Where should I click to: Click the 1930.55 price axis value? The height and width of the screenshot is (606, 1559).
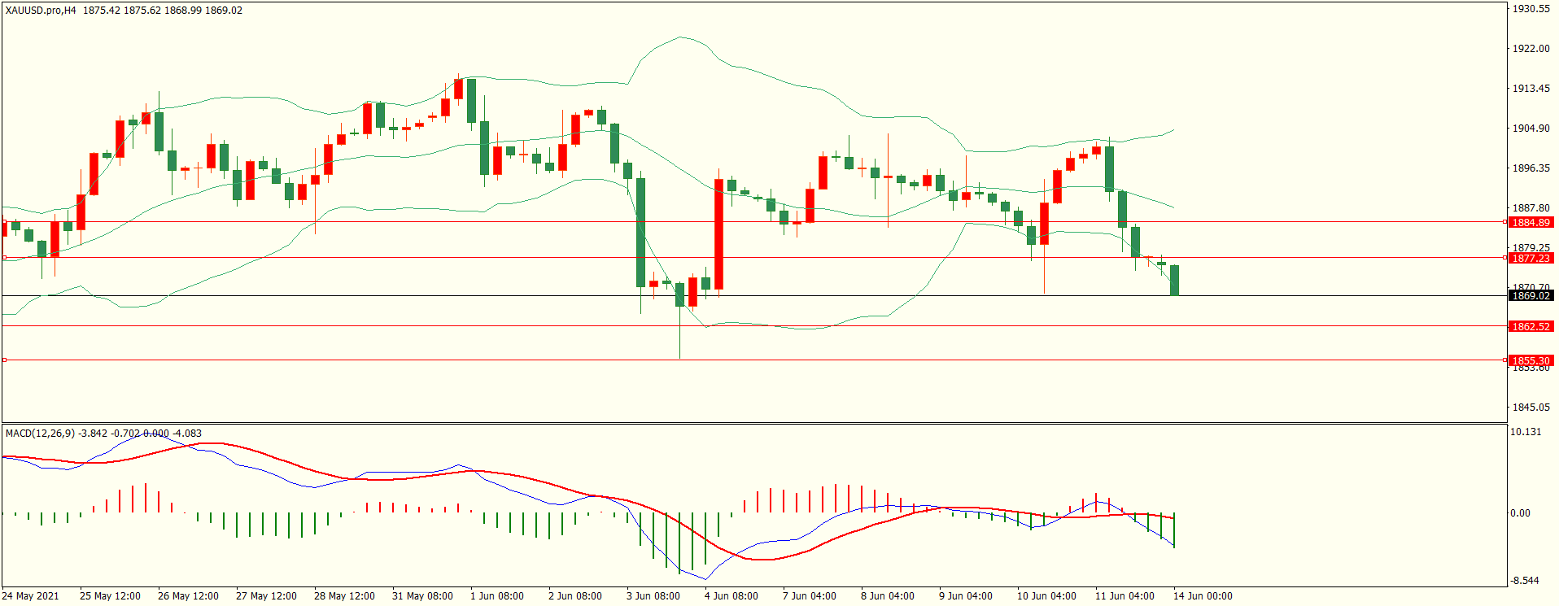click(x=1531, y=9)
